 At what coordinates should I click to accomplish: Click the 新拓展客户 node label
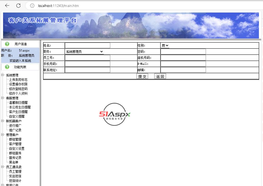[x=14, y=121]
